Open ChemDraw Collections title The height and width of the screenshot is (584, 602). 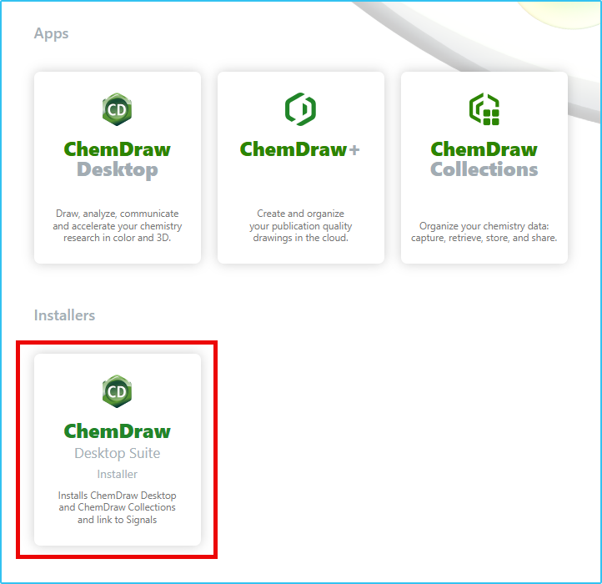pyautogui.click(x=484, y=159)
